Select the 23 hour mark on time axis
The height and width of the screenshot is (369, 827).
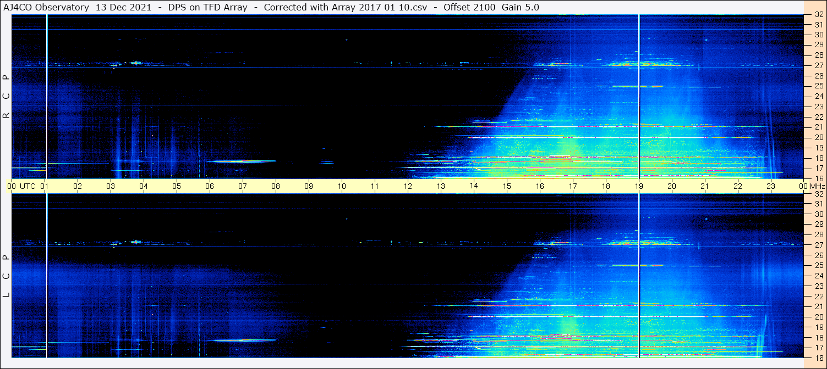[771, 186]
